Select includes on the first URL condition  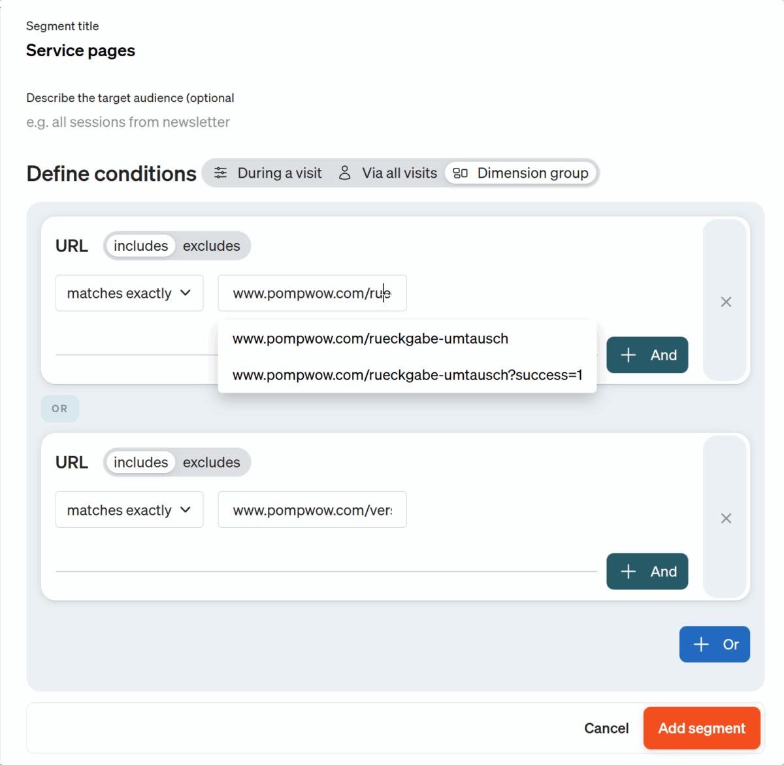(140, 246)
